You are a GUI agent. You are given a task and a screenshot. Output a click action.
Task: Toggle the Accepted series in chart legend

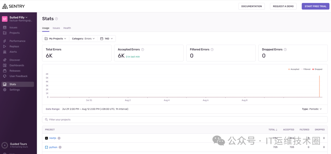[x=294, y=69]
